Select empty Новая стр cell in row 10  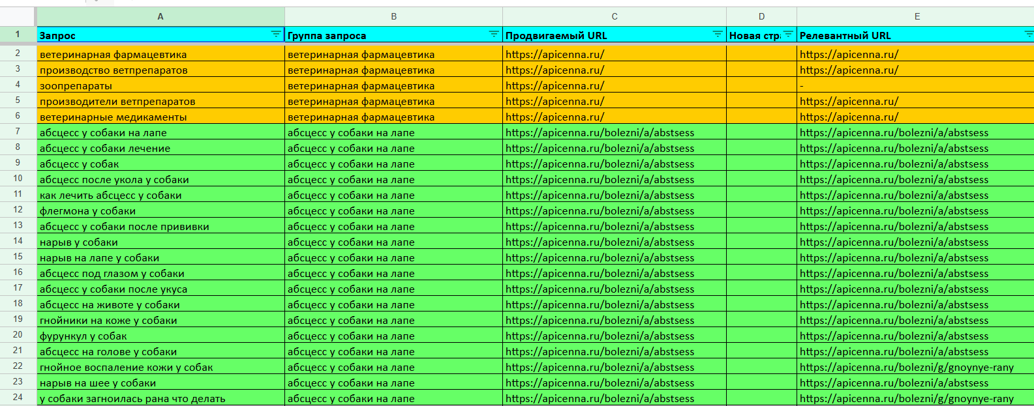pos(762,179)
